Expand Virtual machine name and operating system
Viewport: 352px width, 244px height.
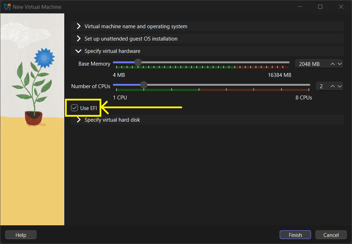[136, 26]
